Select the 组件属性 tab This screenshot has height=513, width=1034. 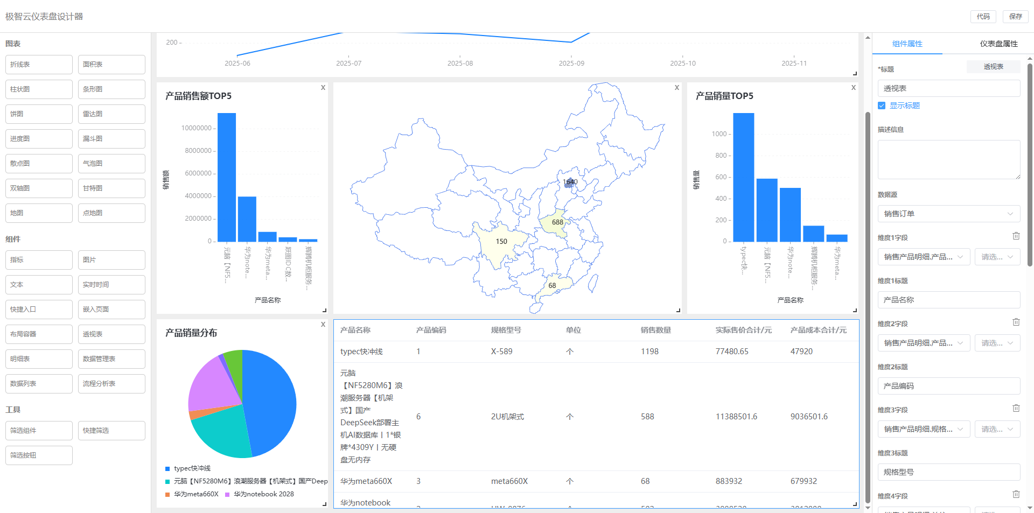(907, 44)
